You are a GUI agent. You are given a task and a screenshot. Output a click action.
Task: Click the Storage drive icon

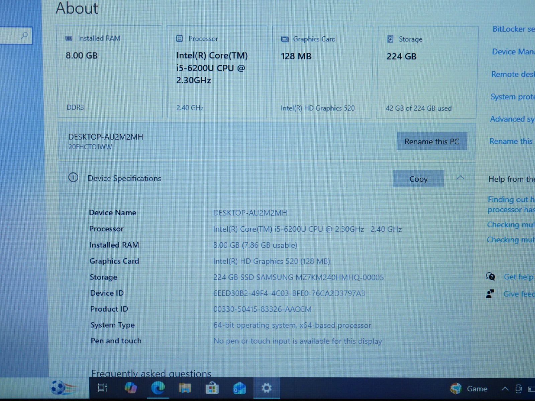pyautogui.click(x=390, y=39)
